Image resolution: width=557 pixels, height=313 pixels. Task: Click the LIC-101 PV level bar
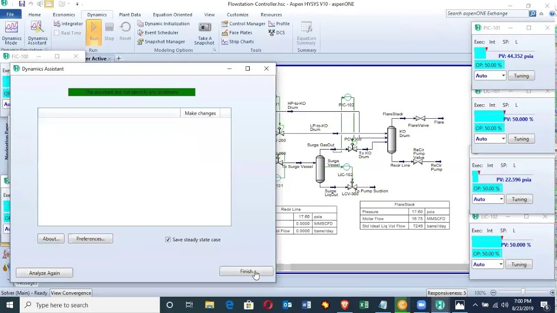coord(489,117)
